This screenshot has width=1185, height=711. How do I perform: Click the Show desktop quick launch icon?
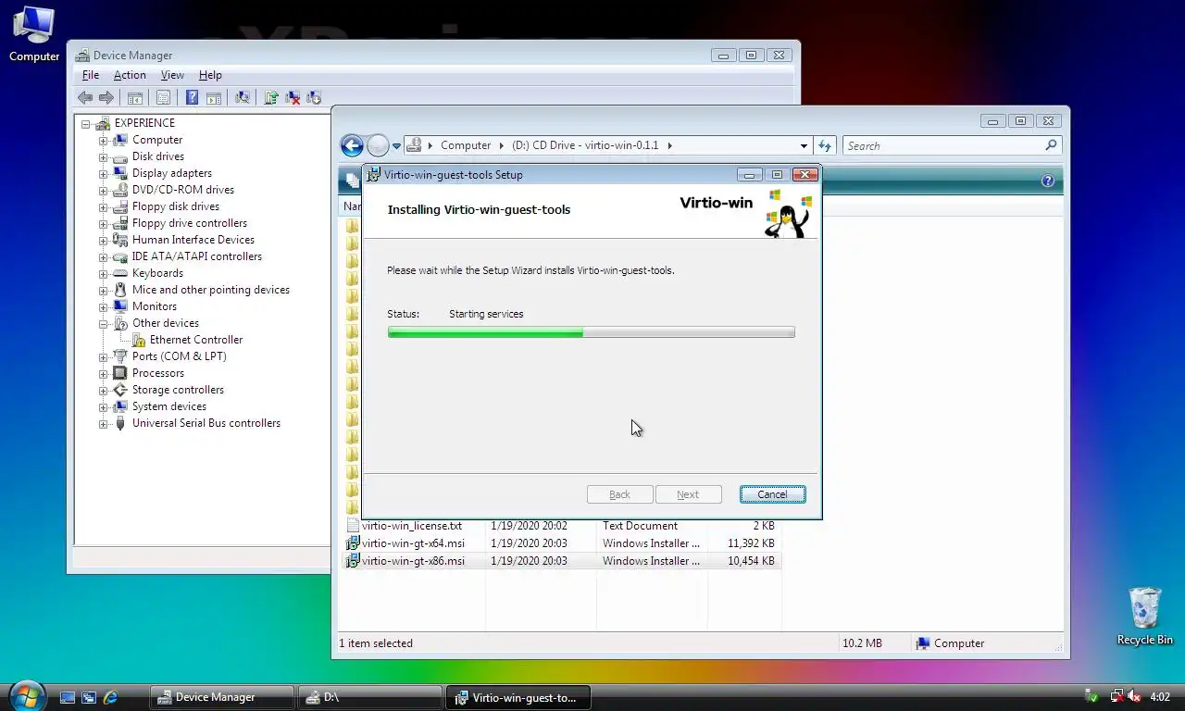[x=67, y=697]
